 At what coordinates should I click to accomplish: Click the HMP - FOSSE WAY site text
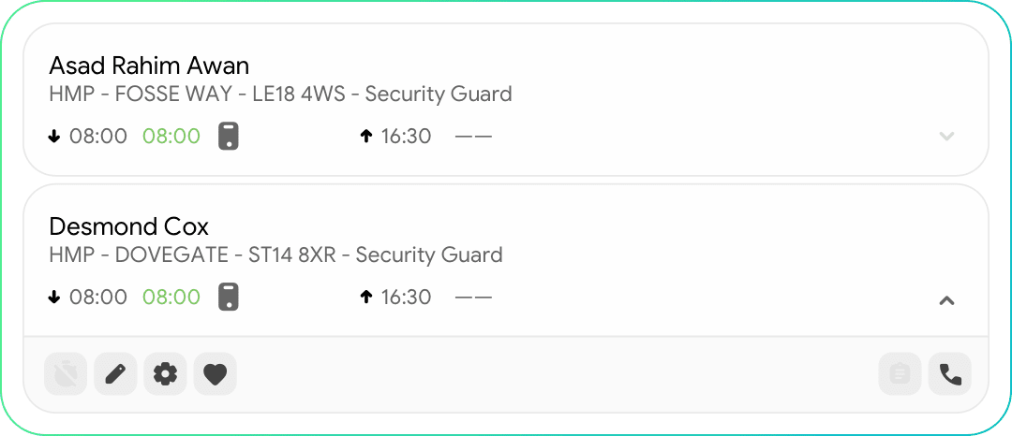(280, 94)
